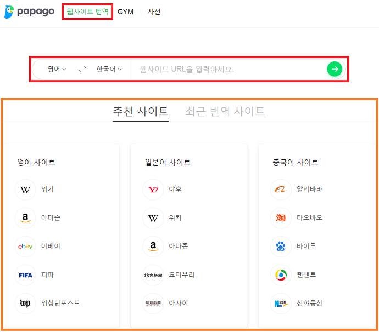Image resolution: width=379 pixels, height=332 pixels.
Task: Select the 추천 사이트 tab
Action: [x=141, y=111]
